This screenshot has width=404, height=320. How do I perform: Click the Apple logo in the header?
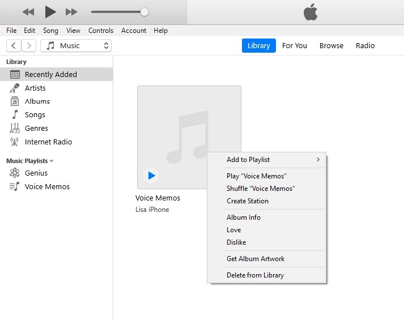pyautogui.click(x=311, y=12)
